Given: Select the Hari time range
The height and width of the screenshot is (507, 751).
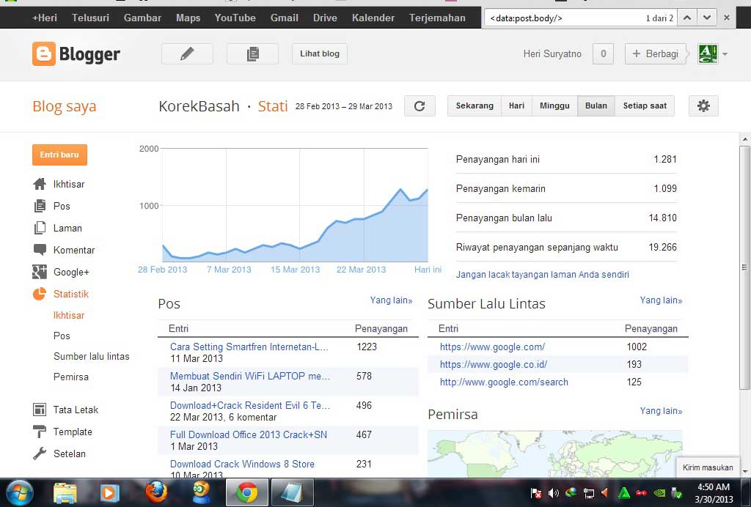Looking at the screenshot, I should [516, 106].
